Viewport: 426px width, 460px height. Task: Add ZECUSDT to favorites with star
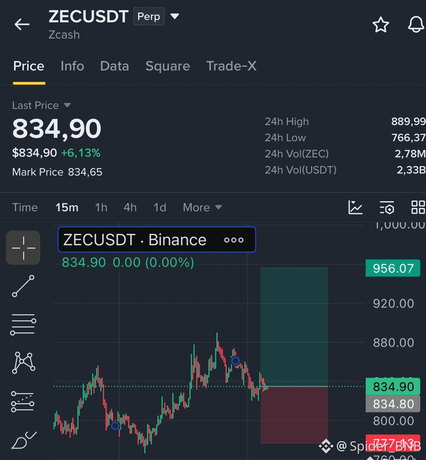coord(381,25)
